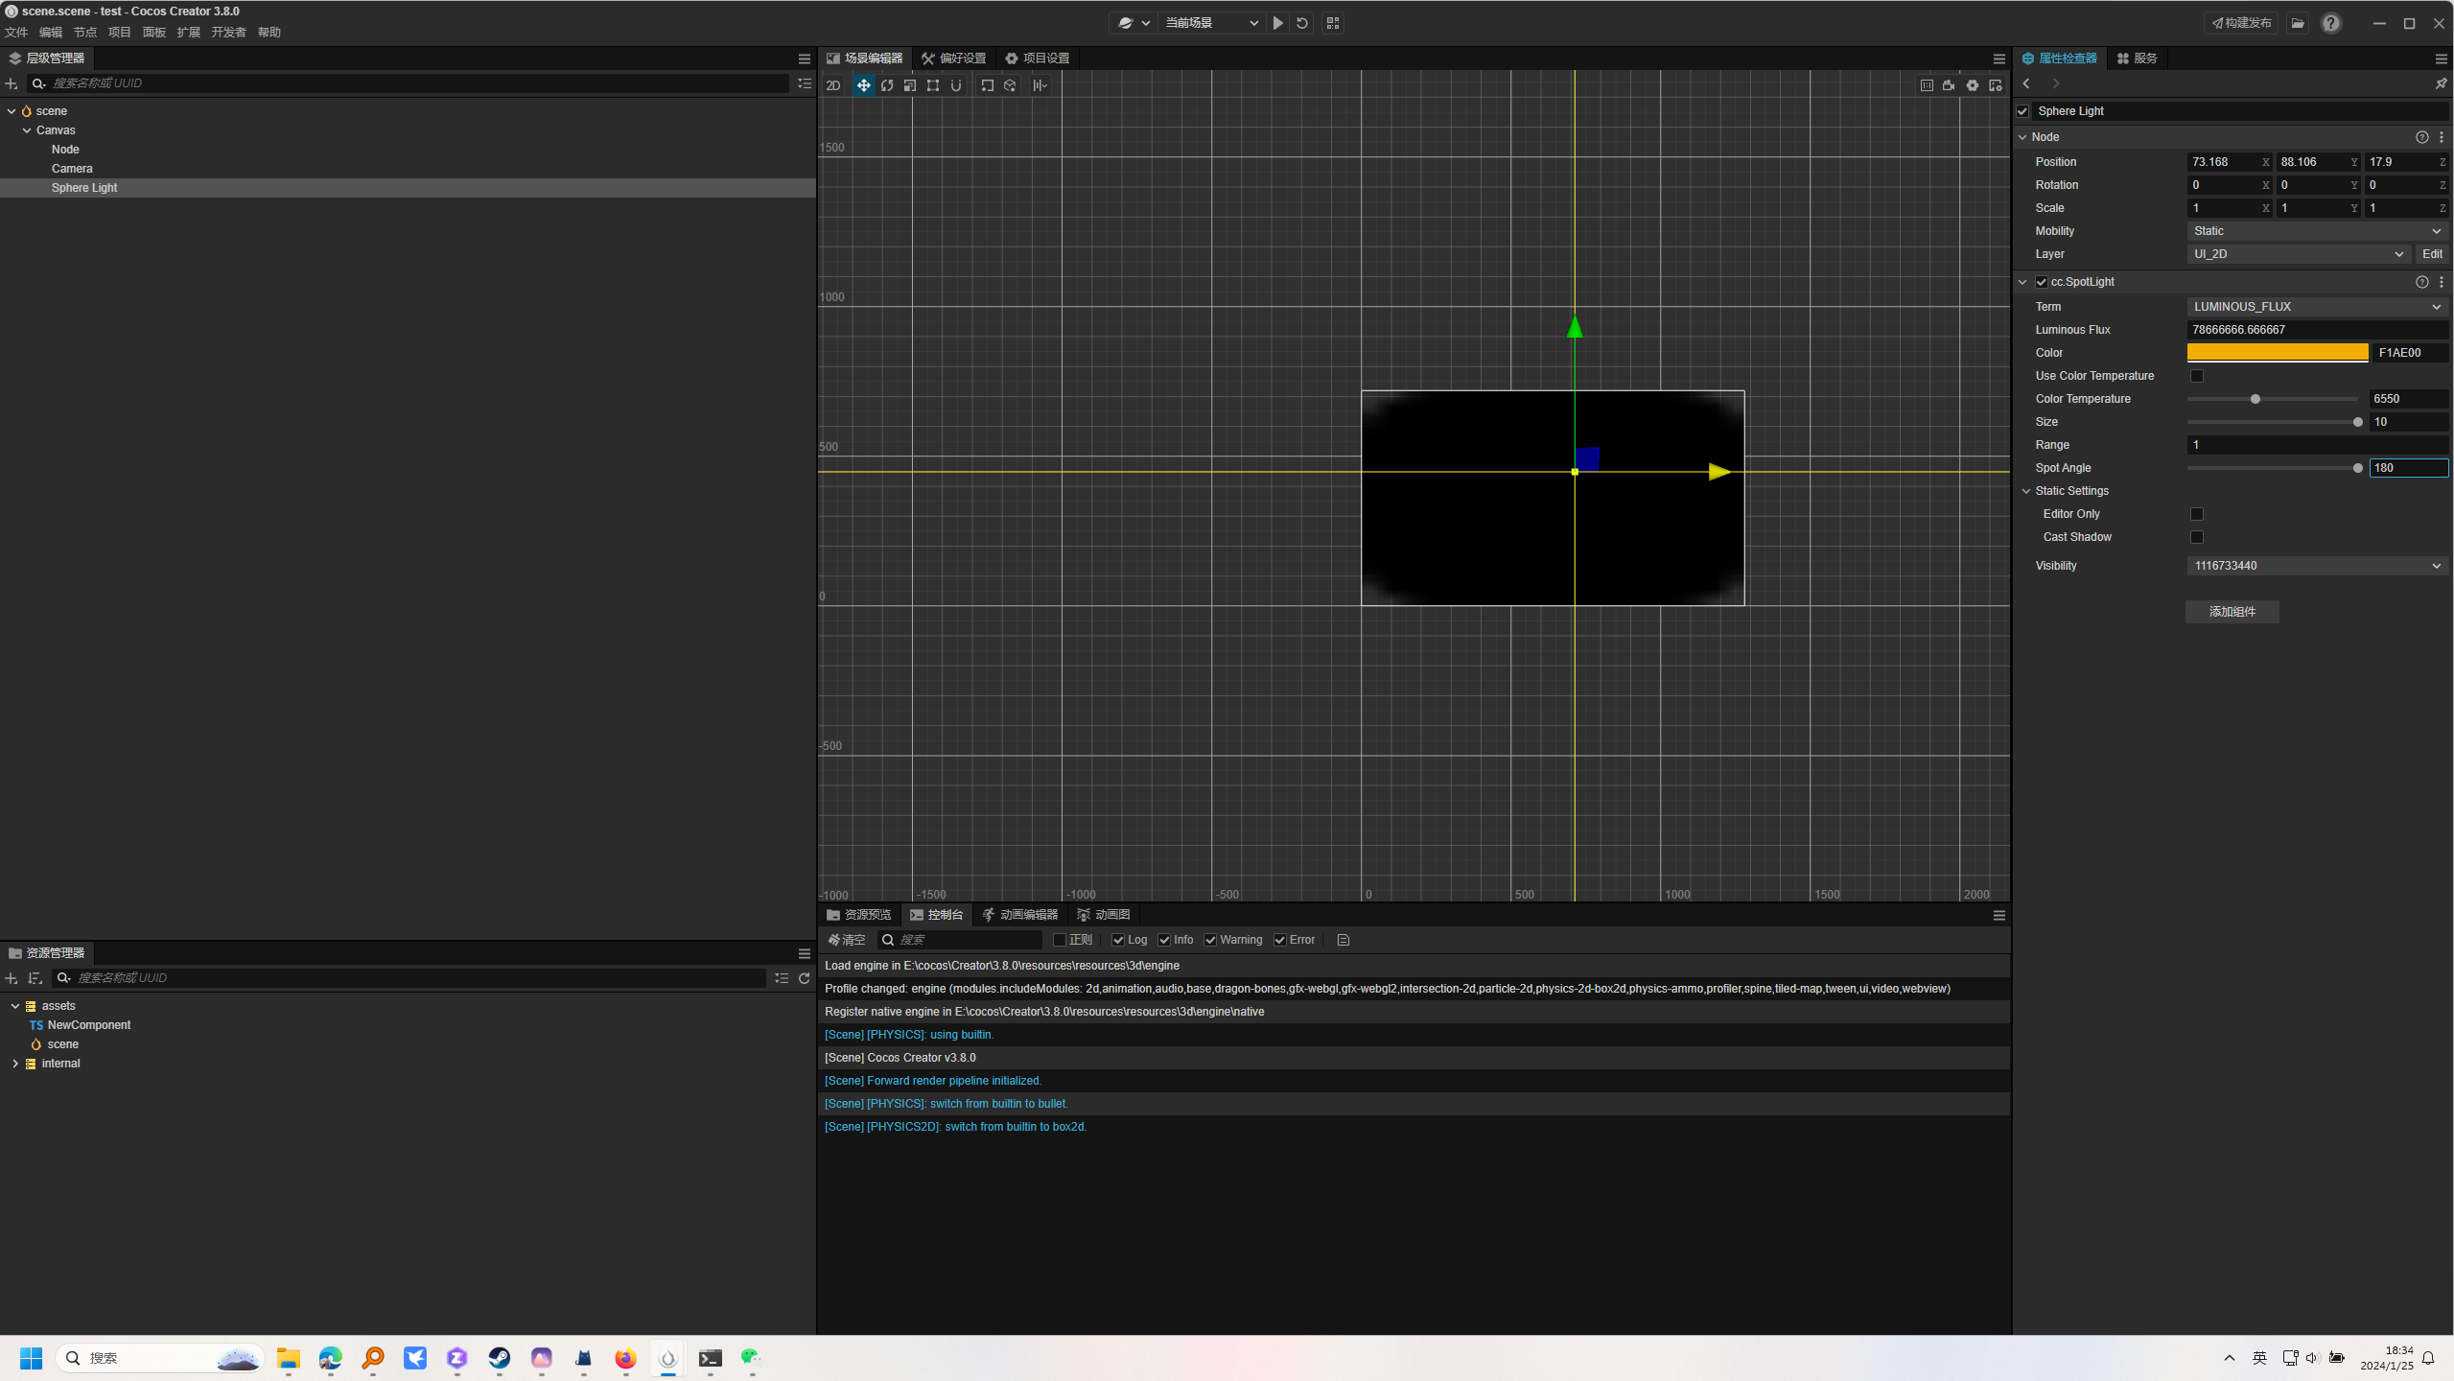2454x1381 pixels.
Task: Toggle the 2D view mode button
Action: point(832,85)
